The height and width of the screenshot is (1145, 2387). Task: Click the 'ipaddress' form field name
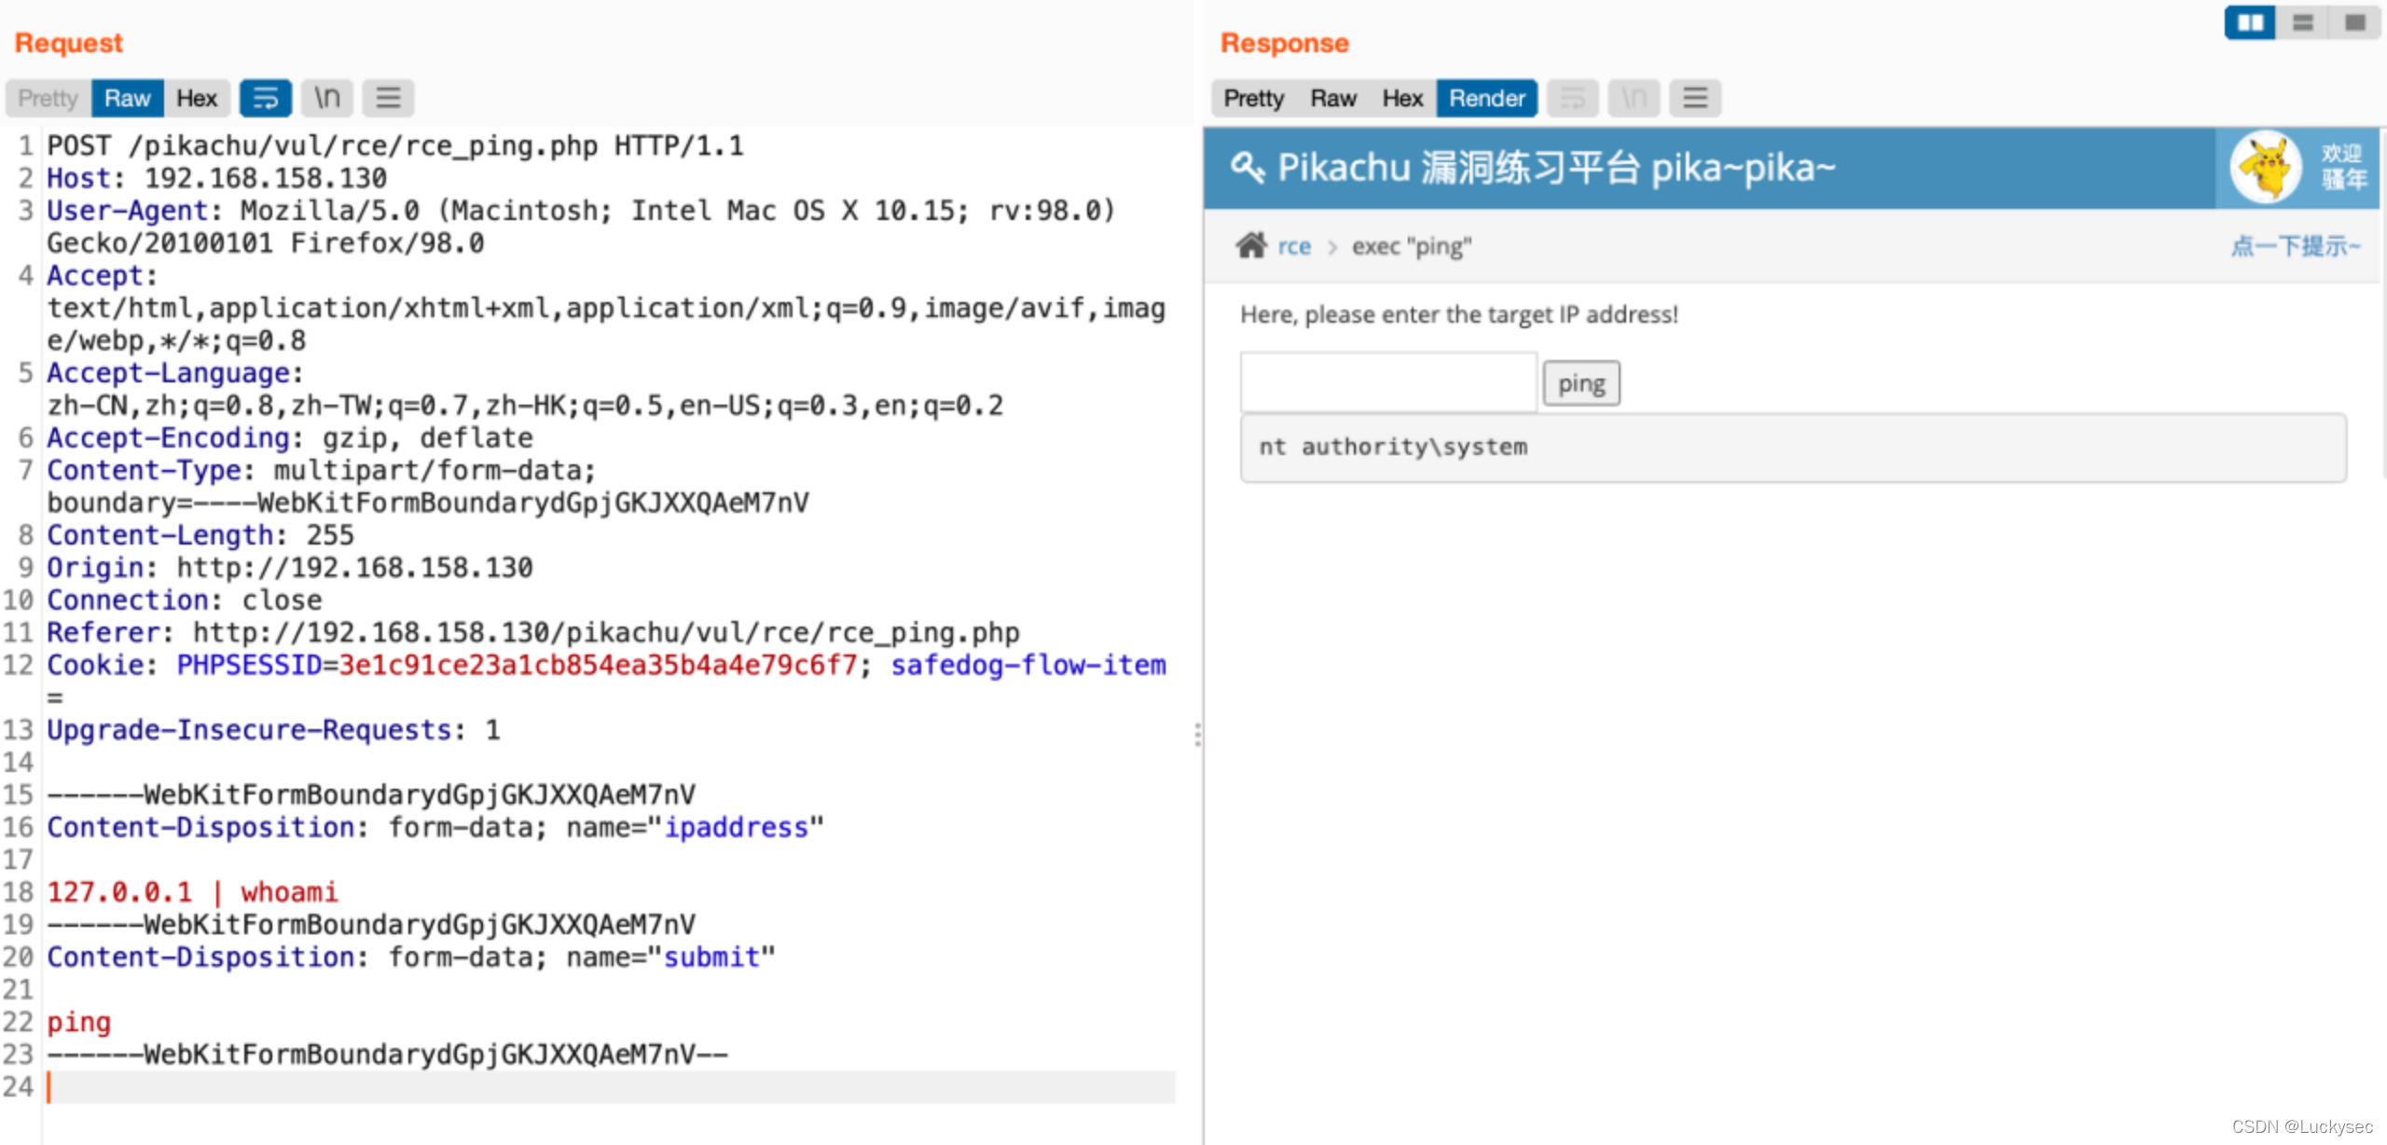click(736, 827)
